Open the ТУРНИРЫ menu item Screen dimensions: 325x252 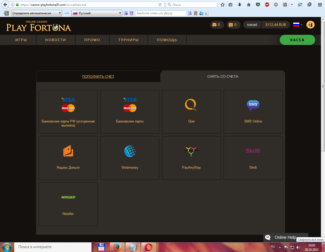[129, 40]
